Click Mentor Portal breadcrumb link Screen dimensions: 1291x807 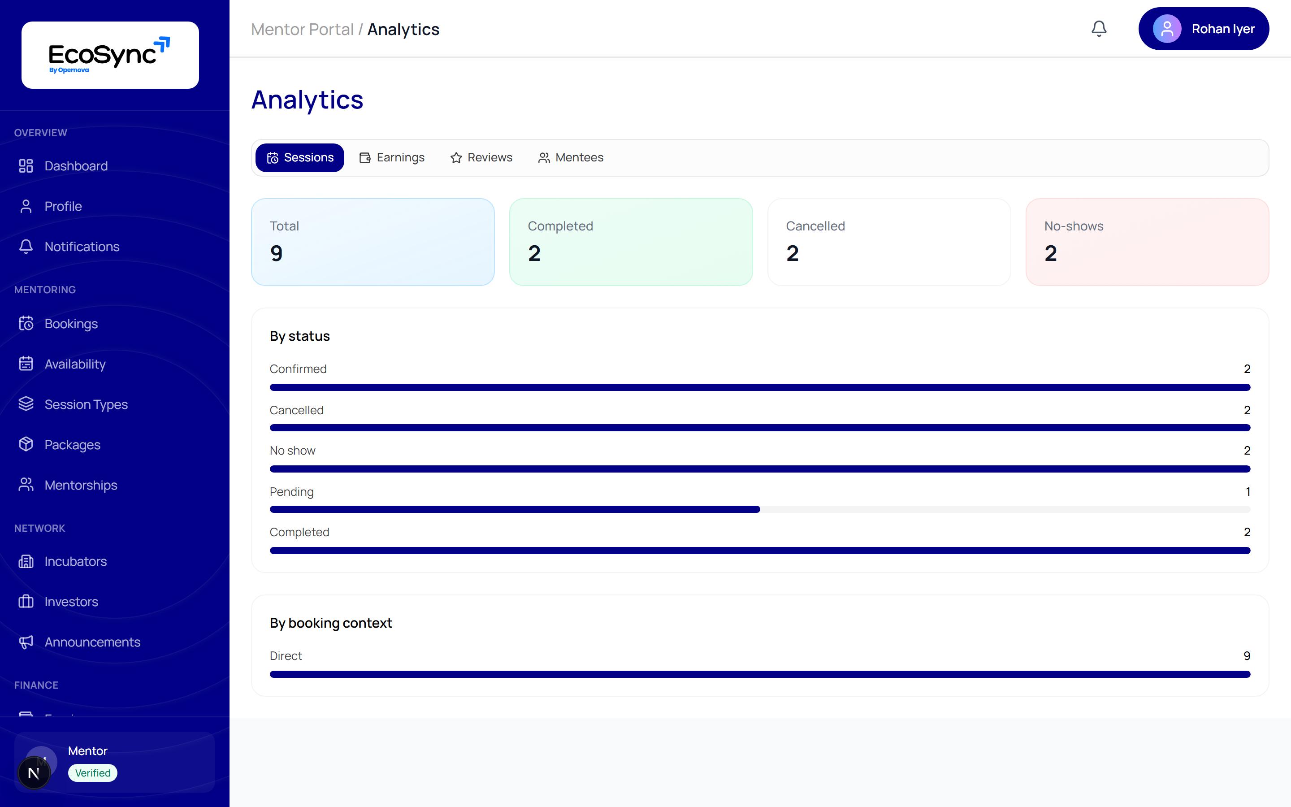pyautogui.click(x=302, y=29)
